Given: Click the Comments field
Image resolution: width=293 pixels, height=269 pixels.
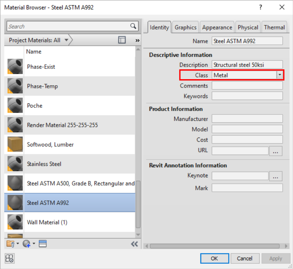Looking at the screenshot, I should point(247,86).
